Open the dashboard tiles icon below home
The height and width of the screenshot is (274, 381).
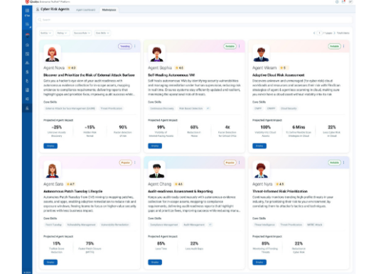(27, 54)
